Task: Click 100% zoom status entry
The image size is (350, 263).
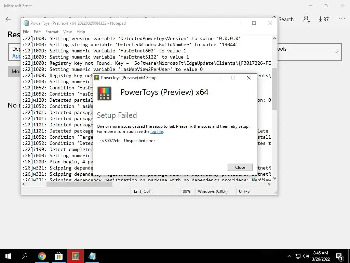Action: click(x=186, y=191)
